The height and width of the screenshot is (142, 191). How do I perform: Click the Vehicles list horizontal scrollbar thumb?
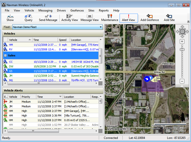[39, 83]
